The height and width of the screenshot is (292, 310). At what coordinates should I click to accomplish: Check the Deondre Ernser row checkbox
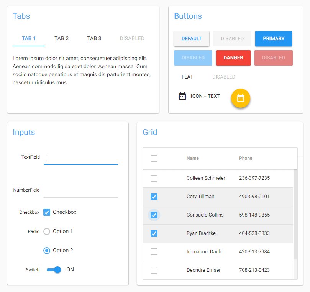pyautogui.click(x=154, y=270)
